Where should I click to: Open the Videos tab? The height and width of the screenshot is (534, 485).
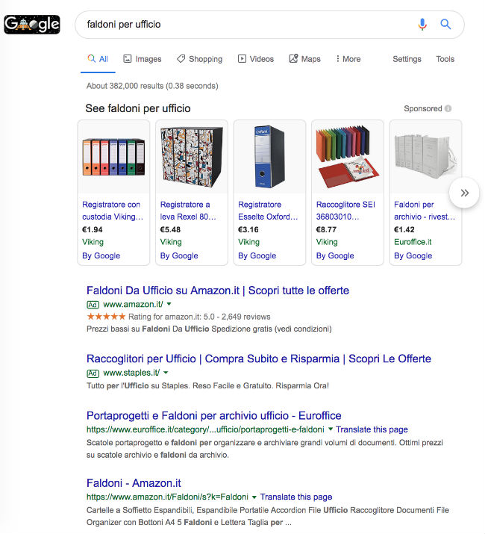[256, 59]
